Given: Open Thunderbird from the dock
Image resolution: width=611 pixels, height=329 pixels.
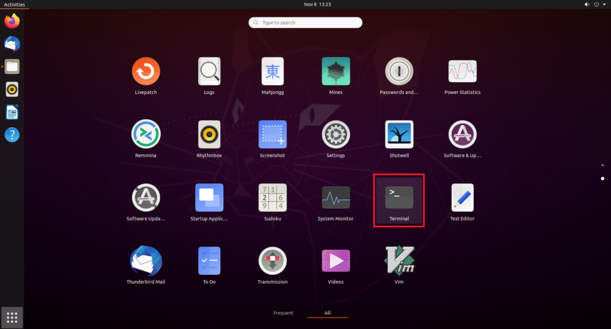Looking at the screenshot, I should pyautogui.click(x=12, y=44).
